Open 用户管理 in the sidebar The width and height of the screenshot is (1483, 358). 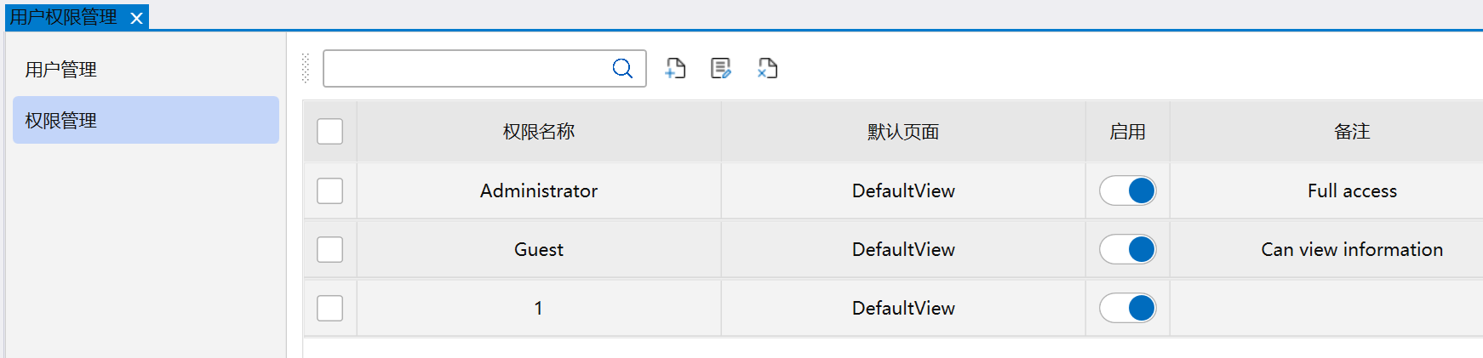[x=61, y=70]
